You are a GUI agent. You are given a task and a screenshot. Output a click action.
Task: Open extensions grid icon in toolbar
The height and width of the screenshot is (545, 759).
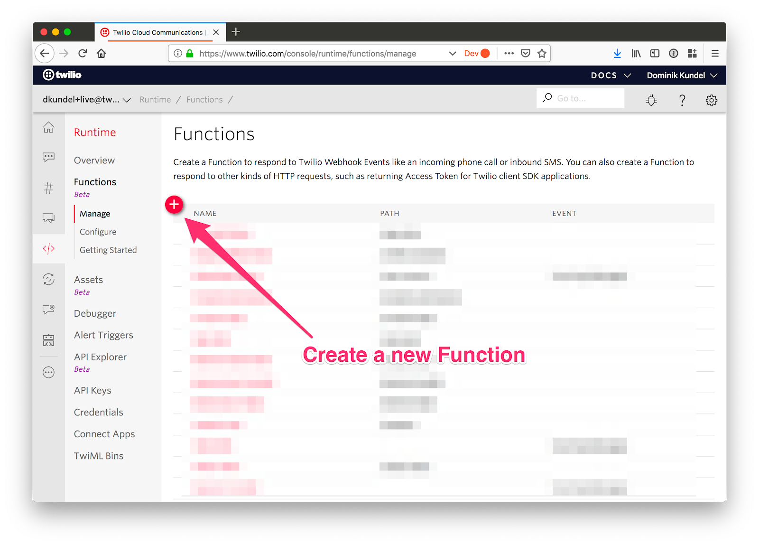tap(692, 53)
